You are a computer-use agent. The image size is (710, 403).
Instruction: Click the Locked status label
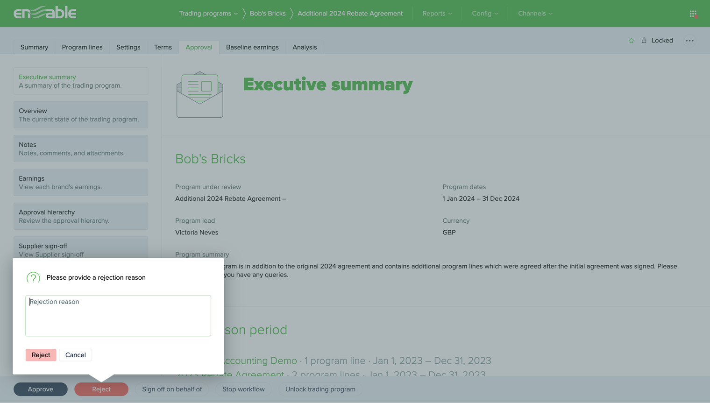point(662,41)
